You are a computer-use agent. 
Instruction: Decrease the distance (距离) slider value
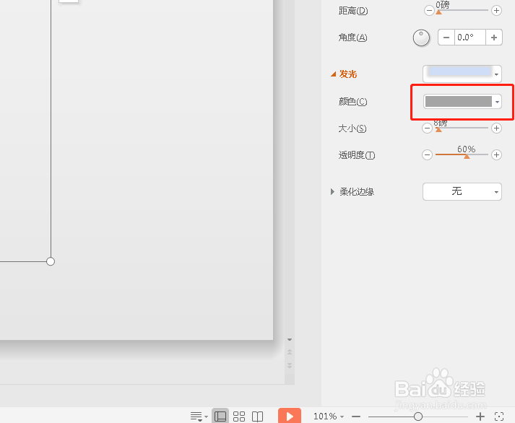(x=429, y=11)
